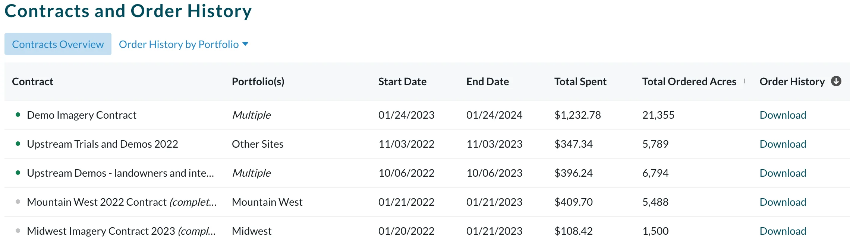Click the green dot next to Upstream Demos landowners
This screenshot has width=850, height=244.
click(x=18, y=173)
